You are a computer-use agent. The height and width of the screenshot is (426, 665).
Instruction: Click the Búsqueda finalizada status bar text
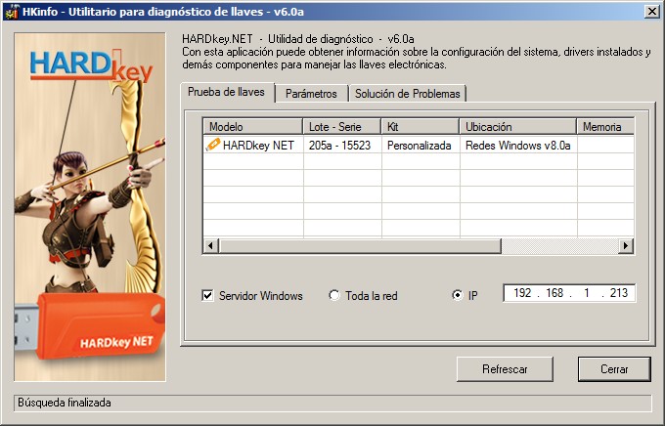coord(65,403)
